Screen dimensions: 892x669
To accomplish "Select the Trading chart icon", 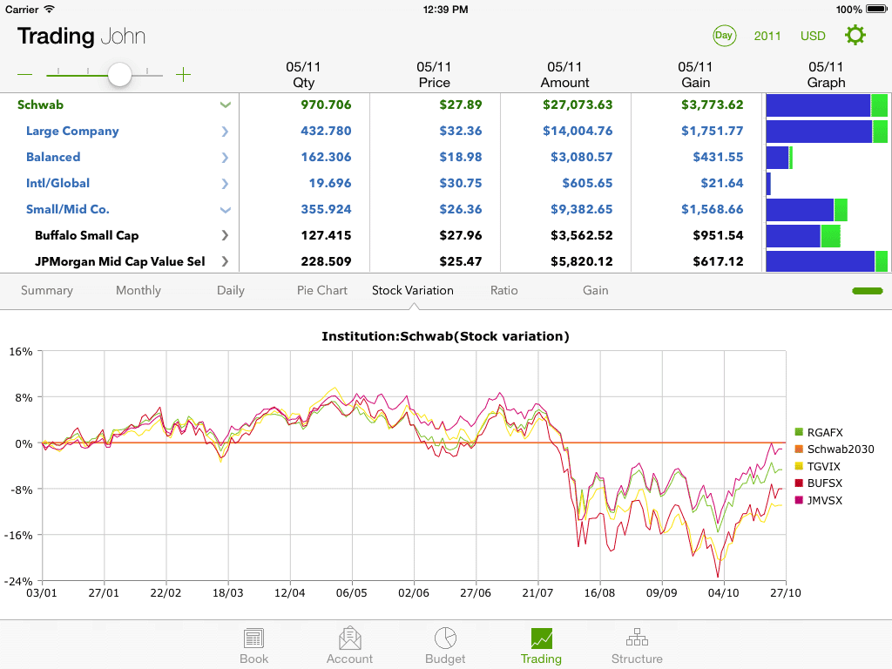I will 541,639.
